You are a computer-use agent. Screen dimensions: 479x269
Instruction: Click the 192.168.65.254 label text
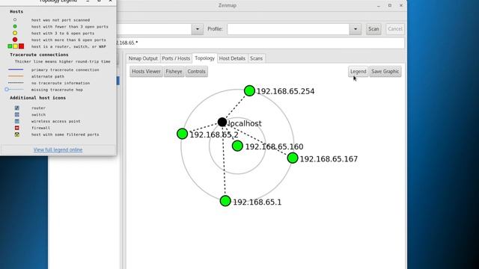286,91
